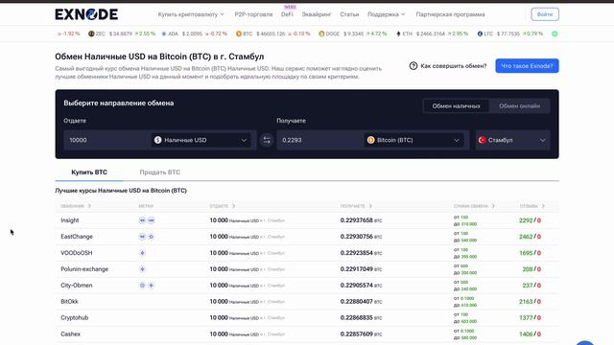Click Cryptohub reviews count 1377
Viewport: 614px width, 345px height.
526,318
